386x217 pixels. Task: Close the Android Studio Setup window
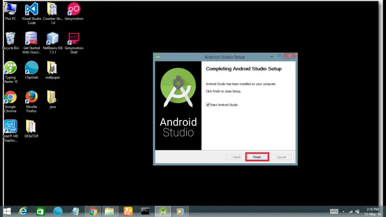(x=289, y=56)
